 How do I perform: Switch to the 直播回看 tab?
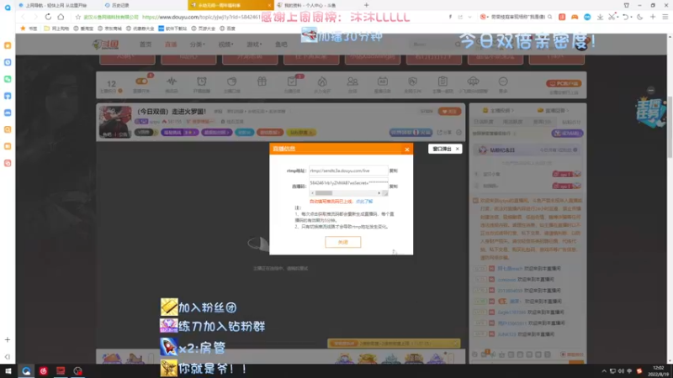tap(554, 111)
